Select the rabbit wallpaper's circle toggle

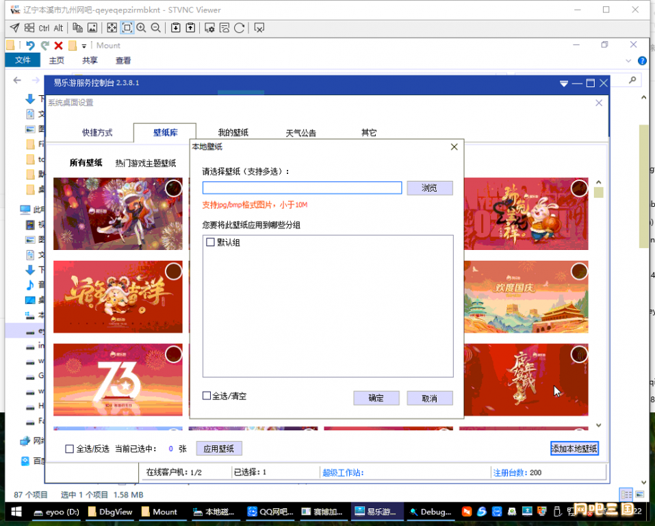pyautogui.click(x=579, y=188)
